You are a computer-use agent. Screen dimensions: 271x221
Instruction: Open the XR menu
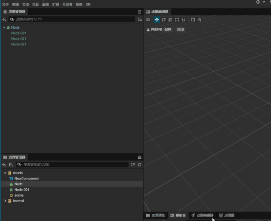tap(88, 4)
